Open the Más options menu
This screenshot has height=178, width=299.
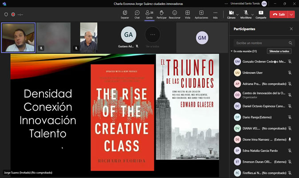[215, 14]
